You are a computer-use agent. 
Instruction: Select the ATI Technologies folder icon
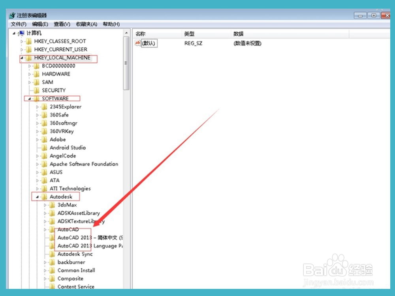click(44, 189)
